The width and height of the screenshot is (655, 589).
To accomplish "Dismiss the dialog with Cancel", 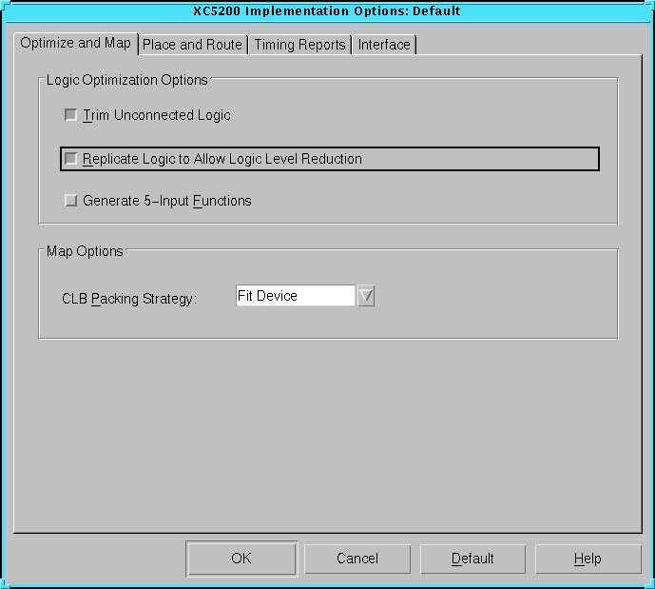I will (357, 559).
